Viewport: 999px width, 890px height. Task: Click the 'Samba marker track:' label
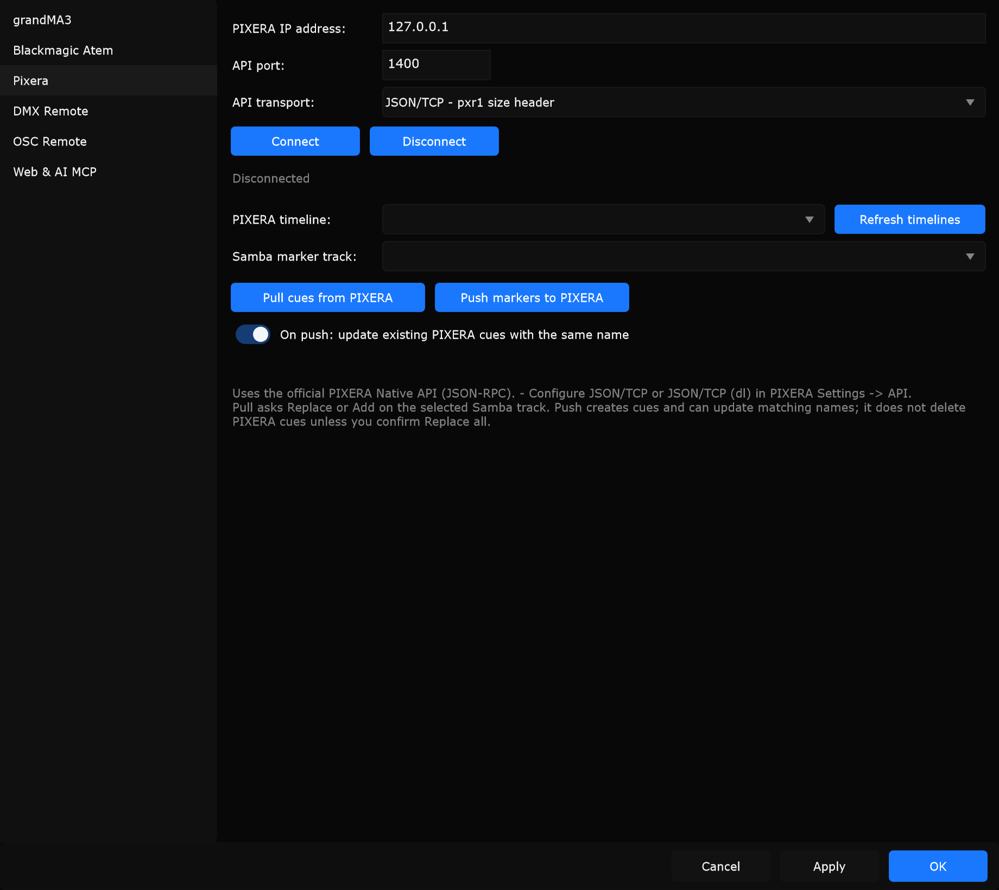point(294,257)
